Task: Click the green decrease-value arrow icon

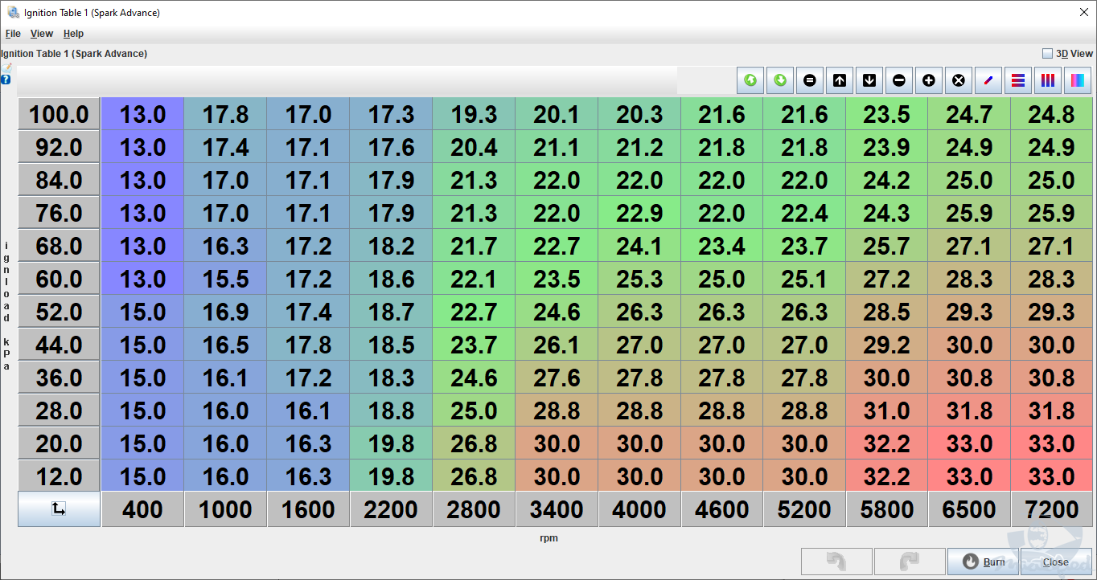Action: click(779, 80)
